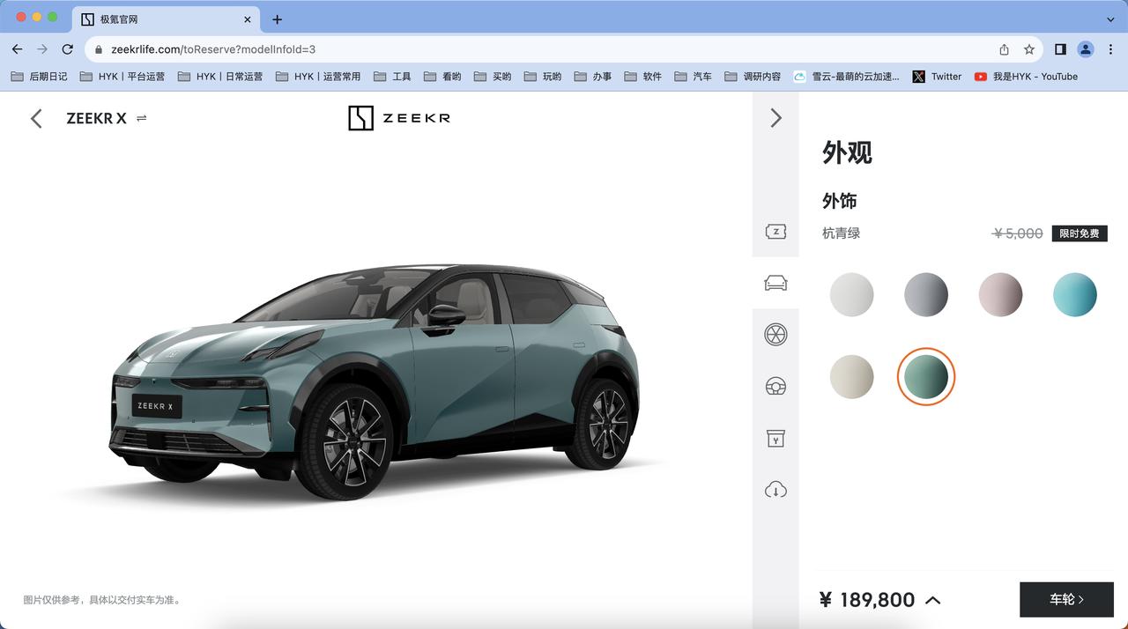Open the HYK | 日常运营 bookmark folder
Screen dimensions: 1128x629
[220, 77]
